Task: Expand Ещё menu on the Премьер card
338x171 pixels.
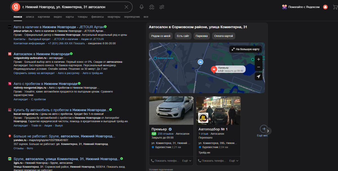Action: (x=187, y=161)
